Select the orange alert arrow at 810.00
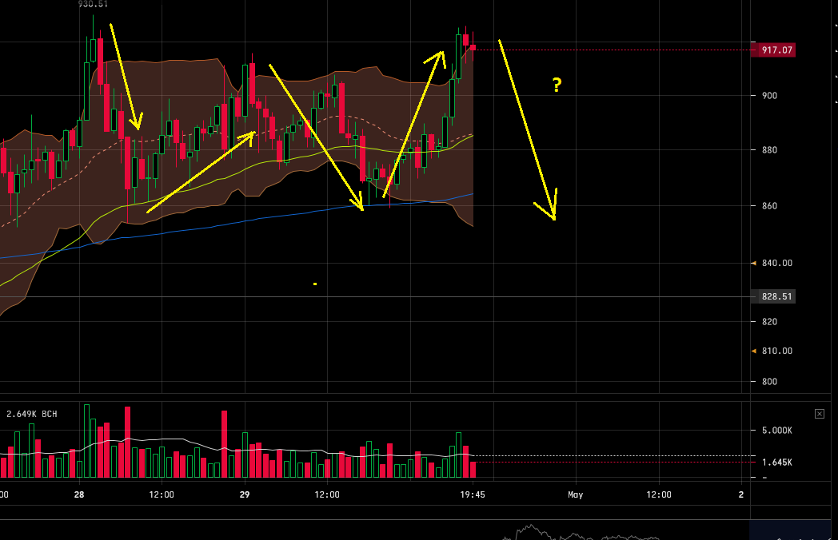This screenshot has height=540, width=838. pos(753,351)
